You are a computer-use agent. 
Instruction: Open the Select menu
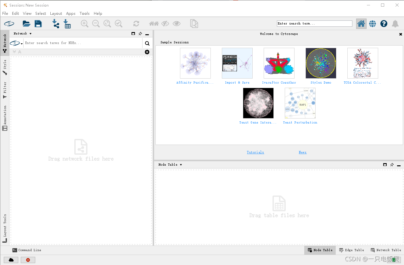click(41, 14)
